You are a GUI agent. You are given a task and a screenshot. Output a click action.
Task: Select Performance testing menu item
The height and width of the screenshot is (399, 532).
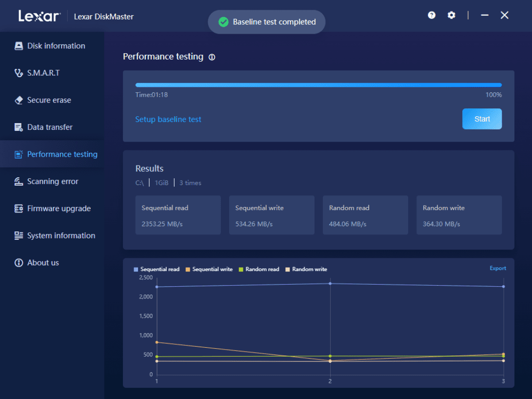[x=52, y=154]
